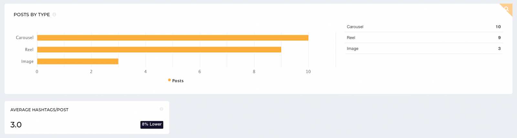This screenshot has height=138, width=517.
Task: Click the 3.0 average hashtags value
Action: tap(16, 125)
